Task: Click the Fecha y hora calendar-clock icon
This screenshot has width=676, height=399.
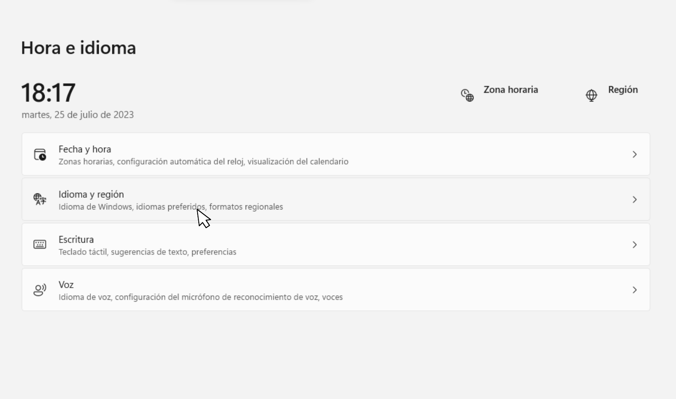Action: [40, 154]
